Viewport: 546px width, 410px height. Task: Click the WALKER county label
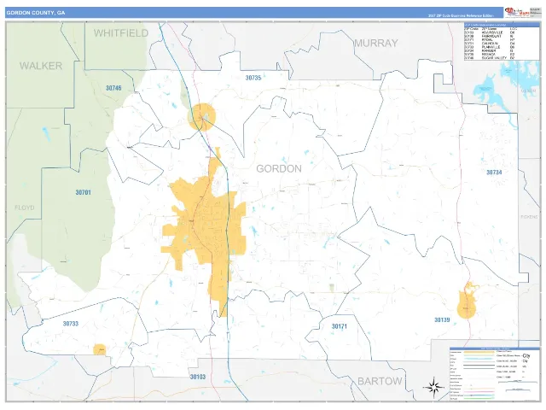[41, 66]
